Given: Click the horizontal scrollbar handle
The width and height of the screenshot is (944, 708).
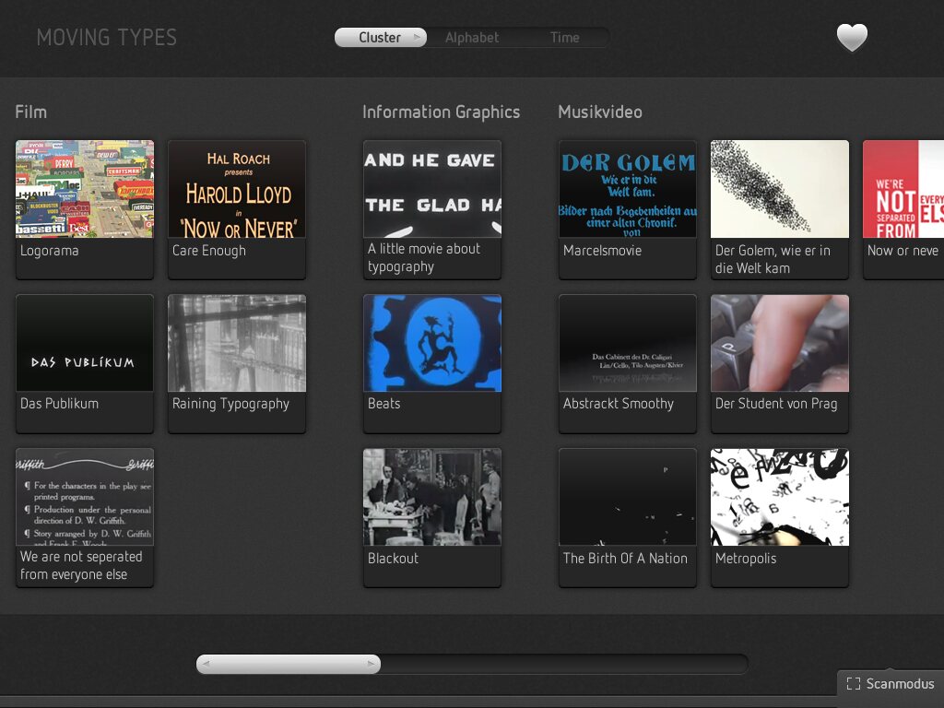Looking at the screenshot, I should (289, 664).
